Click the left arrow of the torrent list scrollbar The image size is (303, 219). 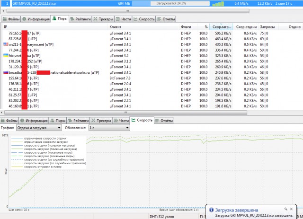point(3,11)
